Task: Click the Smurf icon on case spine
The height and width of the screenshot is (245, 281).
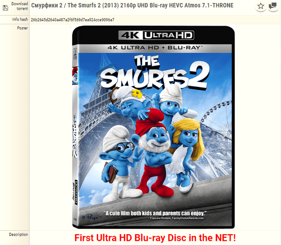Action: click(x=75, y=76)
